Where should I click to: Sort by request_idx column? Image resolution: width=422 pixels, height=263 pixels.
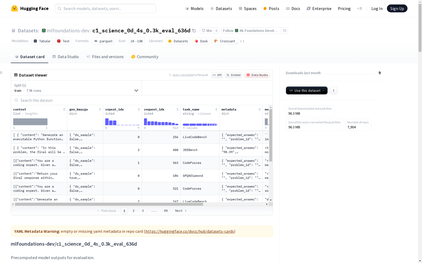pyautogui.click(x=178, y=109)
